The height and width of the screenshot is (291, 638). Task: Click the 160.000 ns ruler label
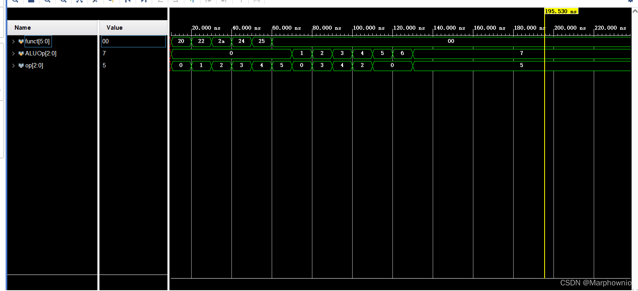tap(489, 28)
